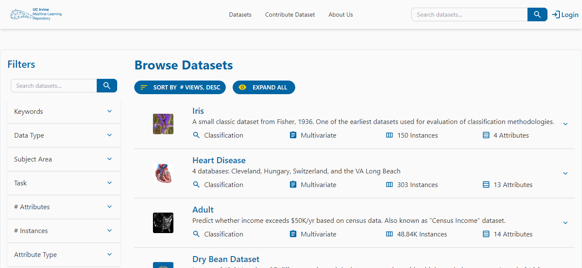Click the Adult dataset thumbnail image

click(x=163, y=223)
